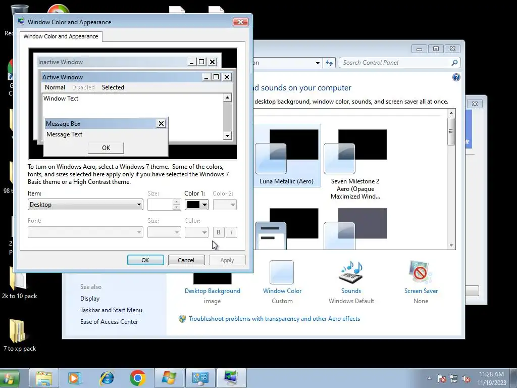Screen dimensions: 517x388
Task: Open Internet Explorer from taskbar
Action: [x=107, y=378]
